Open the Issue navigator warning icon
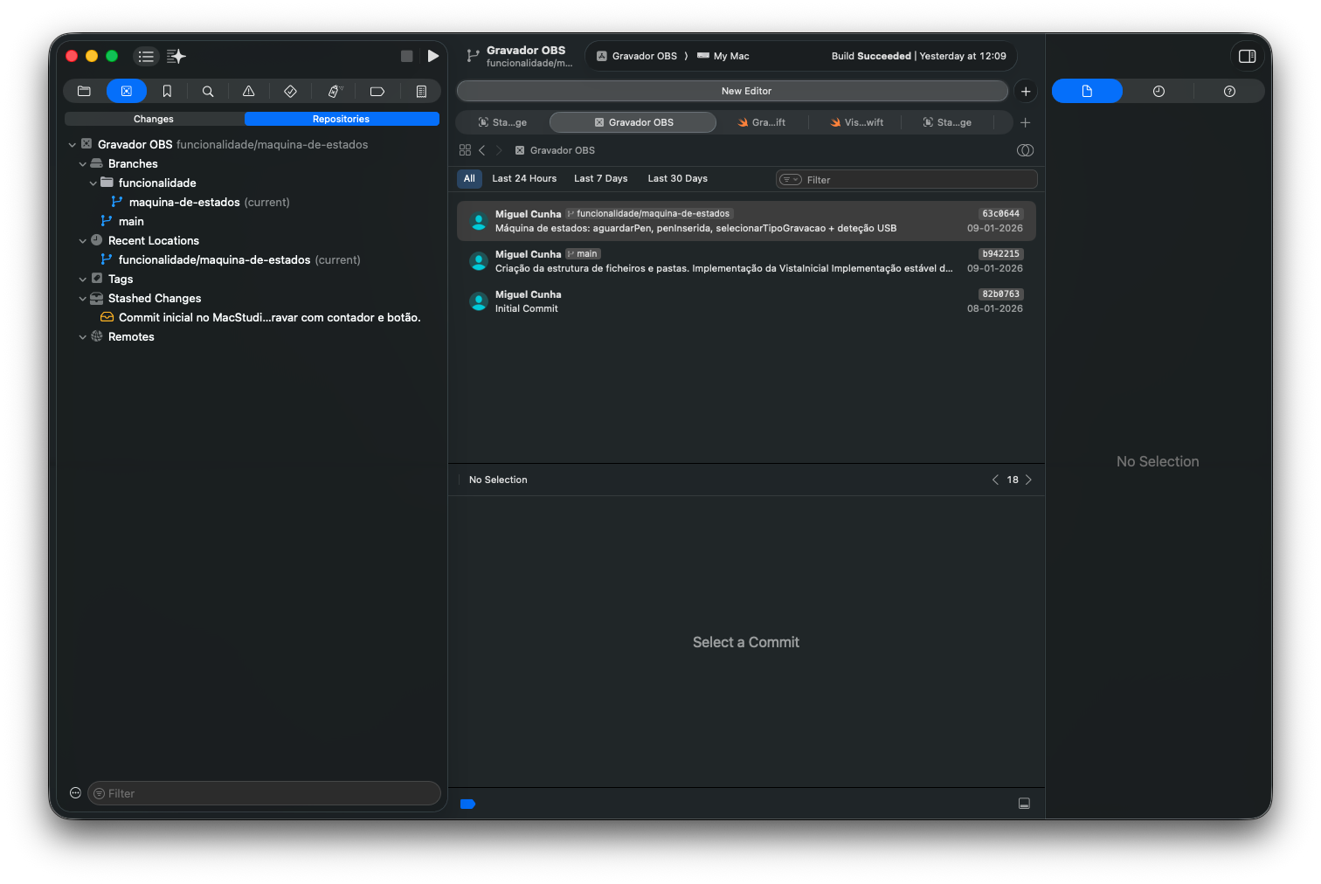The height and width of the screenshot is (884, 1321). coord(249,91)
